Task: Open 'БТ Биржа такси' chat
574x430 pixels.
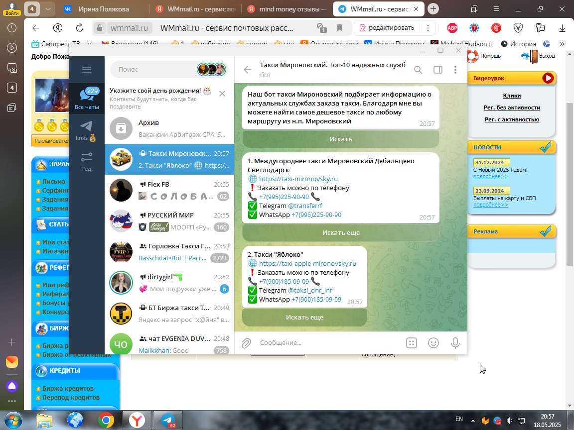Action: click(169, 314)
